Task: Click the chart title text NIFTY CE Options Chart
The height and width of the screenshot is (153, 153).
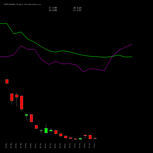Action: [22, 5]
